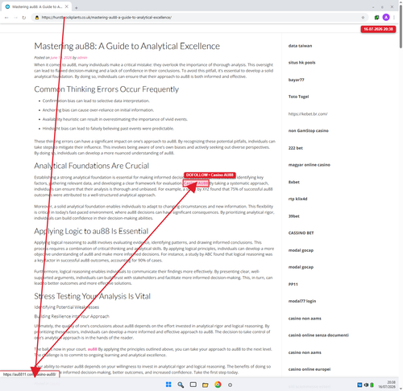Open the Chrome three-dot menu
The height and width of the screenshot is (391, 403).
(x=394, y=18)
